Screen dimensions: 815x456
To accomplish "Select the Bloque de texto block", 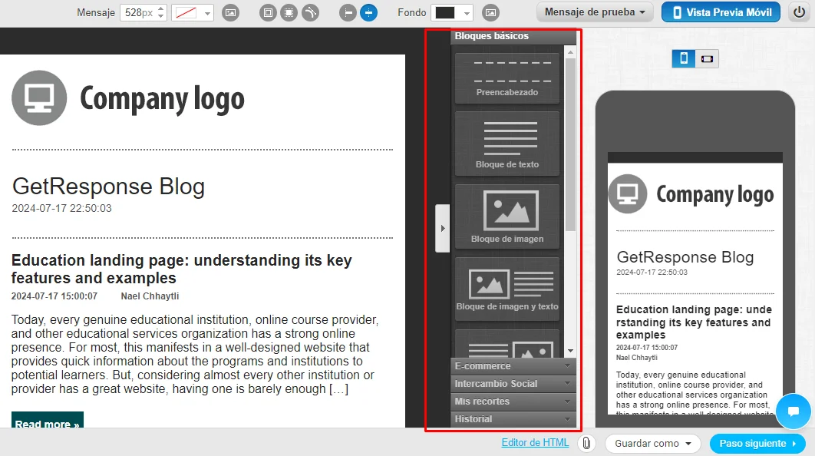I will [506, 144].
